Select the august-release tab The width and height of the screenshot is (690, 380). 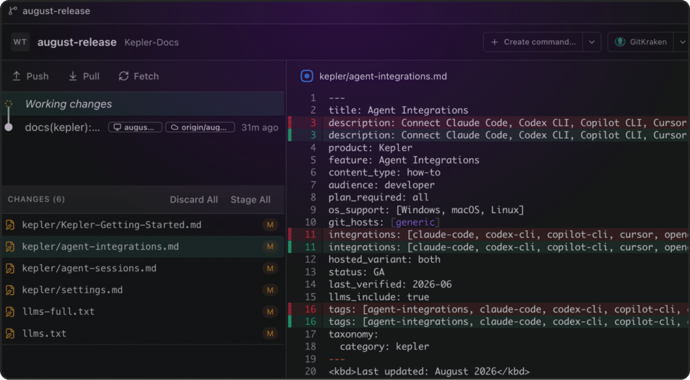[x=49, y=11]
